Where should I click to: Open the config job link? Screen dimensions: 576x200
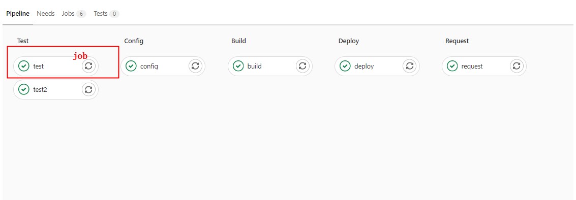pyautogui.click(x=149, y=66)
